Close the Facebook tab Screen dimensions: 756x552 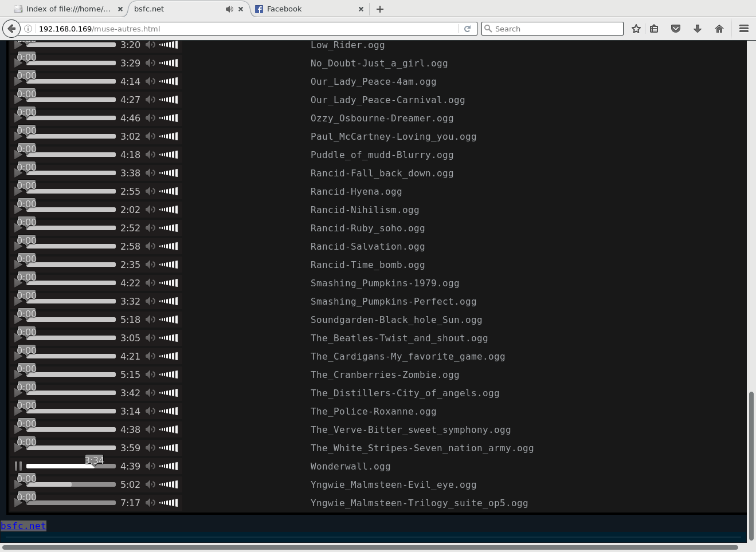[361, 9]
